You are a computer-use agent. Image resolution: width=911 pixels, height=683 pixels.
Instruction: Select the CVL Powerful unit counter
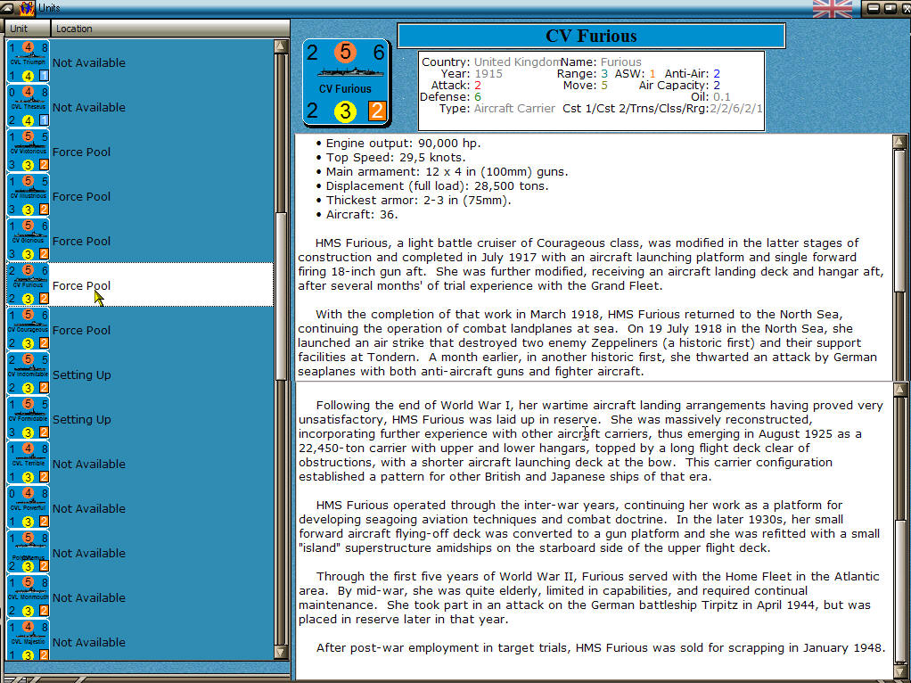(x=28, y=508)
